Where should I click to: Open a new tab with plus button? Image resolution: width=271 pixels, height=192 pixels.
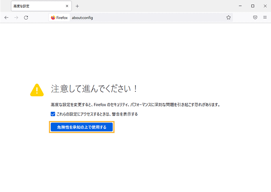coord(77,6)
